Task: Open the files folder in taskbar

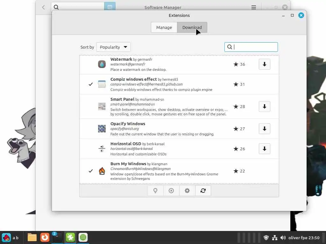Action: click(32, 237)
